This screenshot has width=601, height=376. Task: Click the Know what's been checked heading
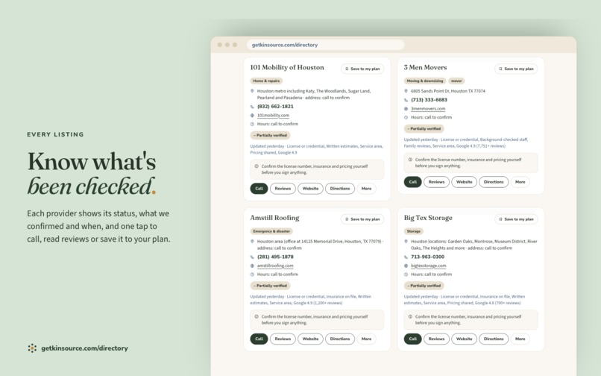point(92,173)
